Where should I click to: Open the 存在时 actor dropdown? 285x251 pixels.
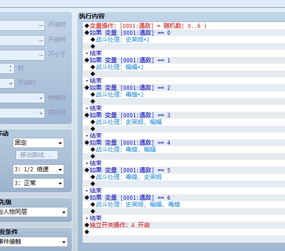[41, 113]
